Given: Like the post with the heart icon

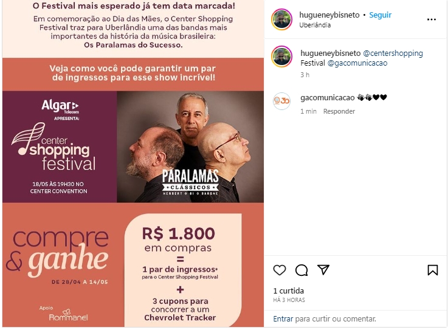Looking at the screenshot, I should tap(280, 270).
